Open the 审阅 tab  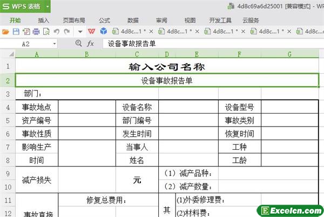click(161, 20)
